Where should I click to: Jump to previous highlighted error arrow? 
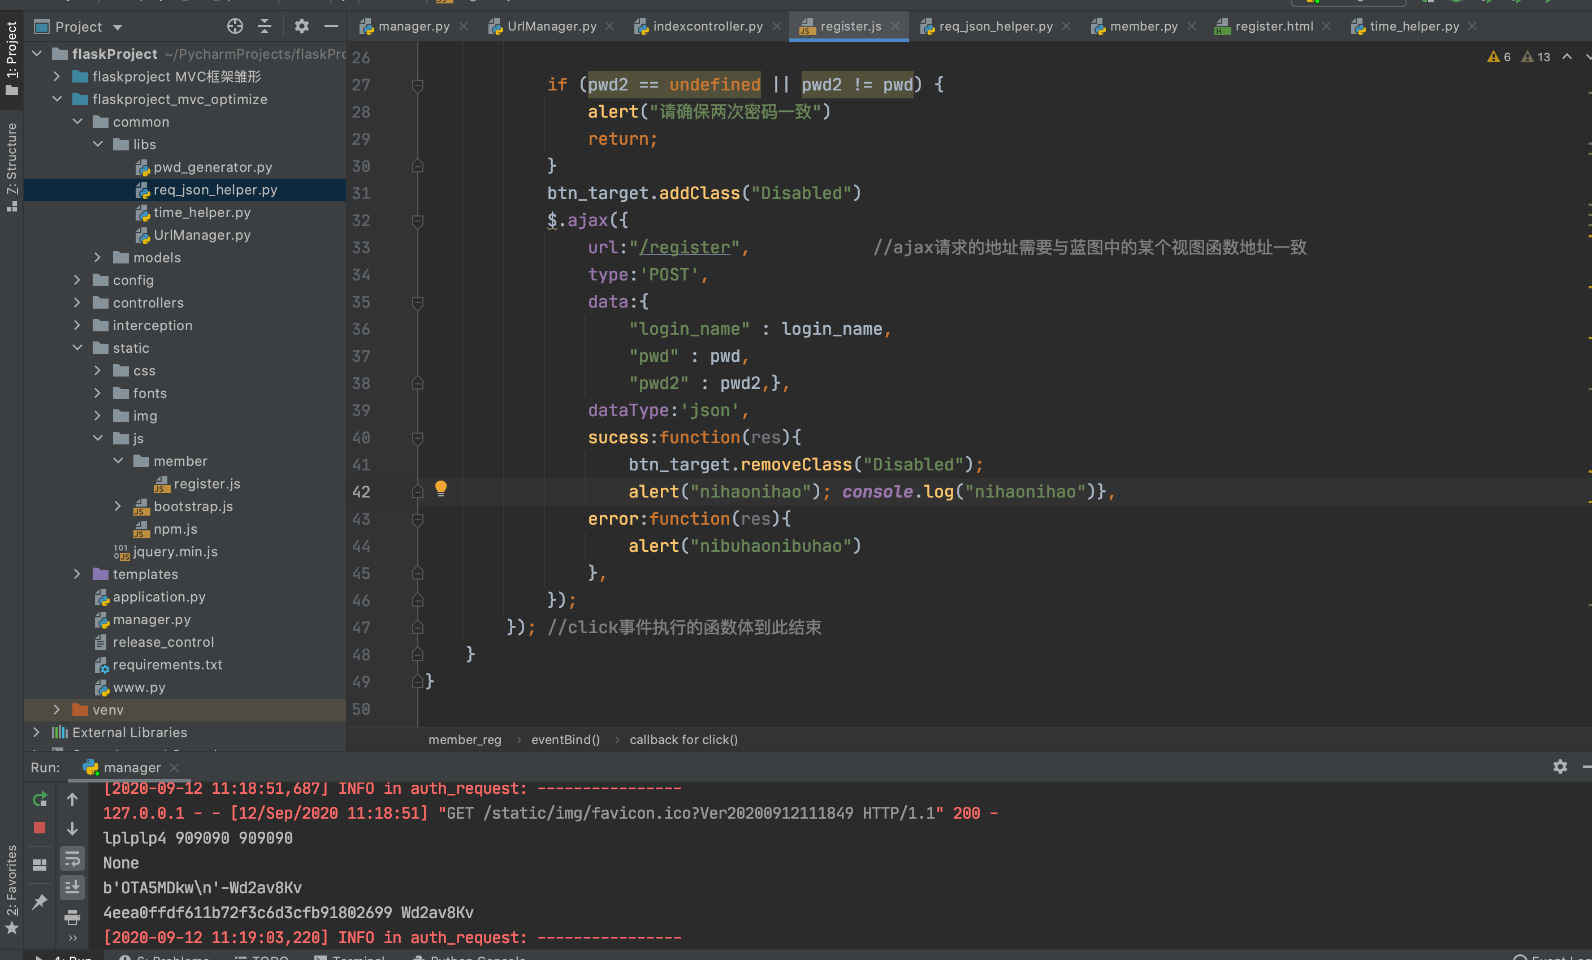pos(1567,57)
